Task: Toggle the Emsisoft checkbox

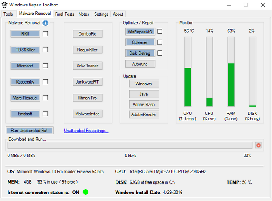Action: [x=45, y=114]
